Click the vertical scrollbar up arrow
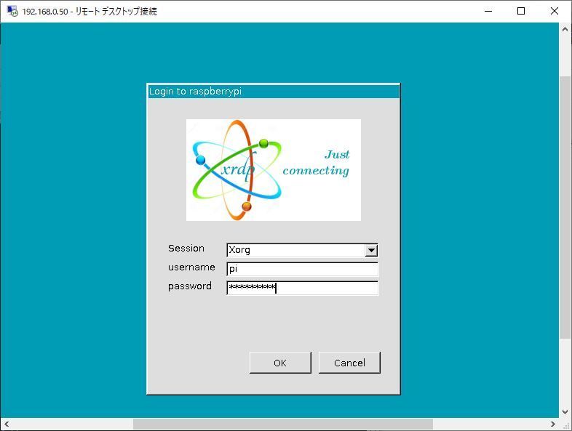 coord(565,30)
